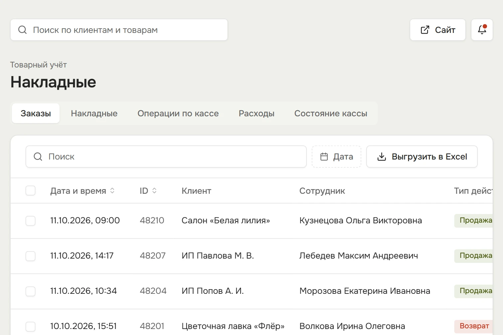Switch to the Накладные tab

(94, 113)
